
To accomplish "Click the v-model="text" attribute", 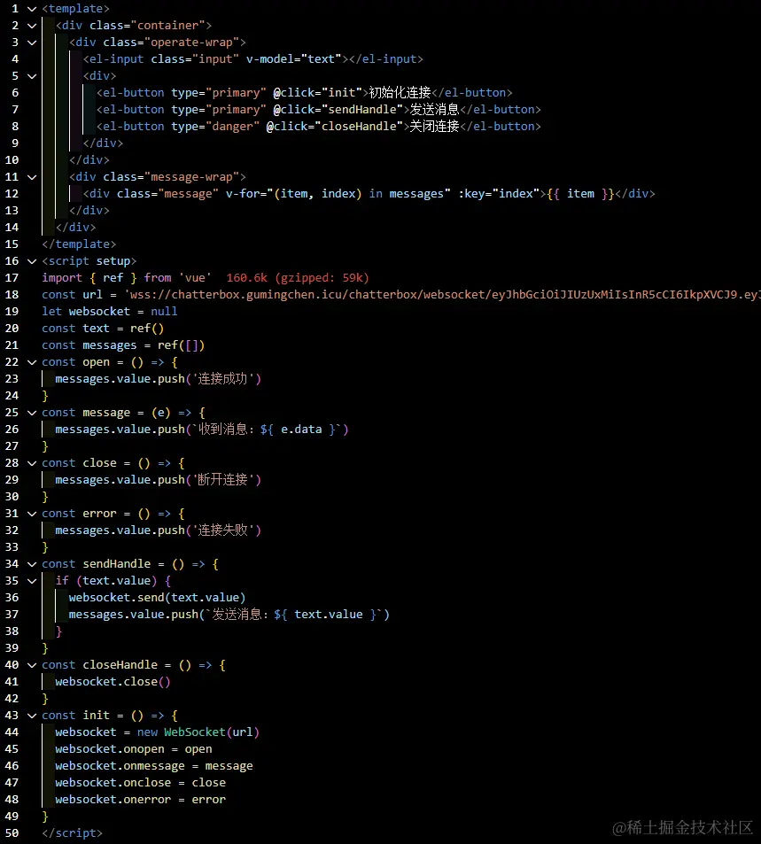I will pos(294,58).
